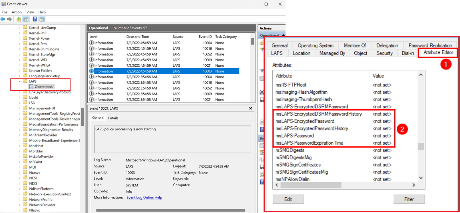This screenshot has height=213, width=460.
Task: Select the MemoryDiagnostics-Results tree item
Action: pos(51,130)
